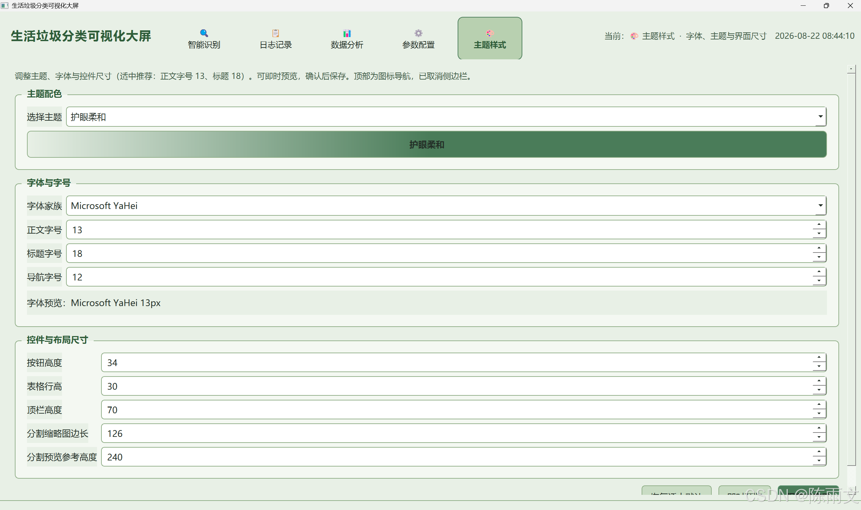
Task: Click the 控件与布局尺寸 group heading
Action: 57,340
